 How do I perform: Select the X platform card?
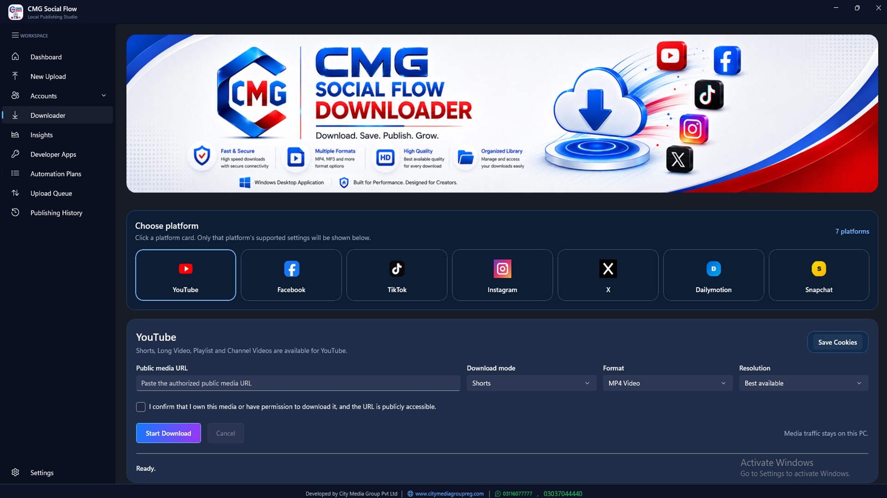tap(608, 275)
